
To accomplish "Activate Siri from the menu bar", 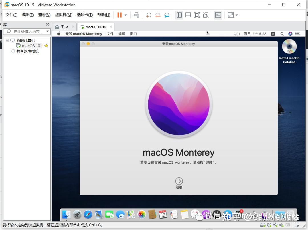I will pos(290,34).
